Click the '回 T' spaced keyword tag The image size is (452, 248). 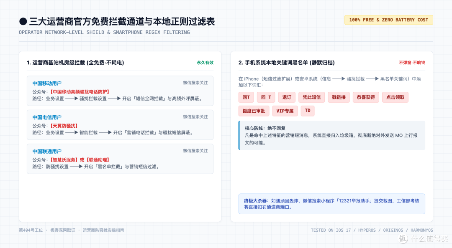click(x=266, y=97)
